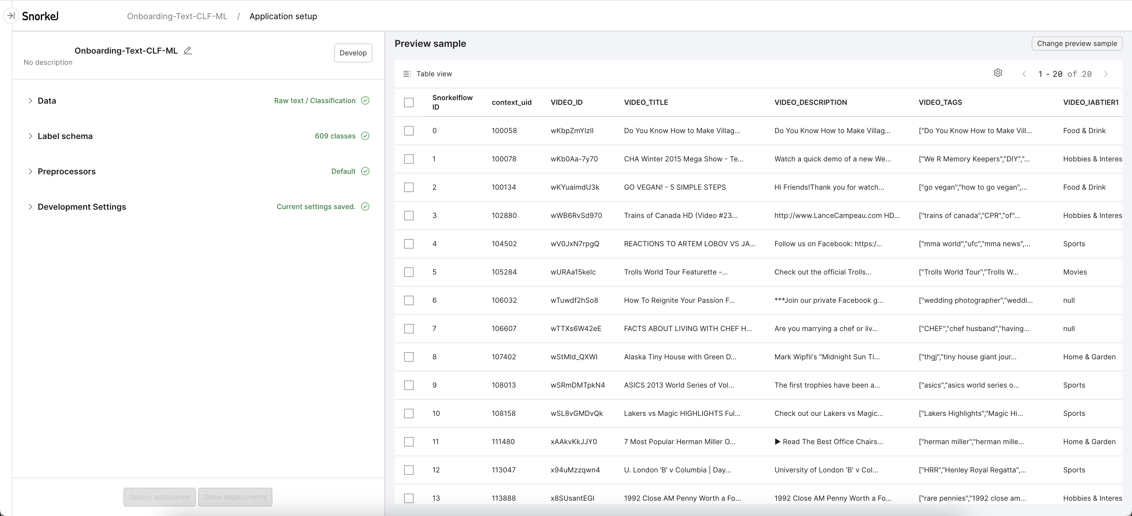Select the GO VEGAN! row checkbox

409,187
